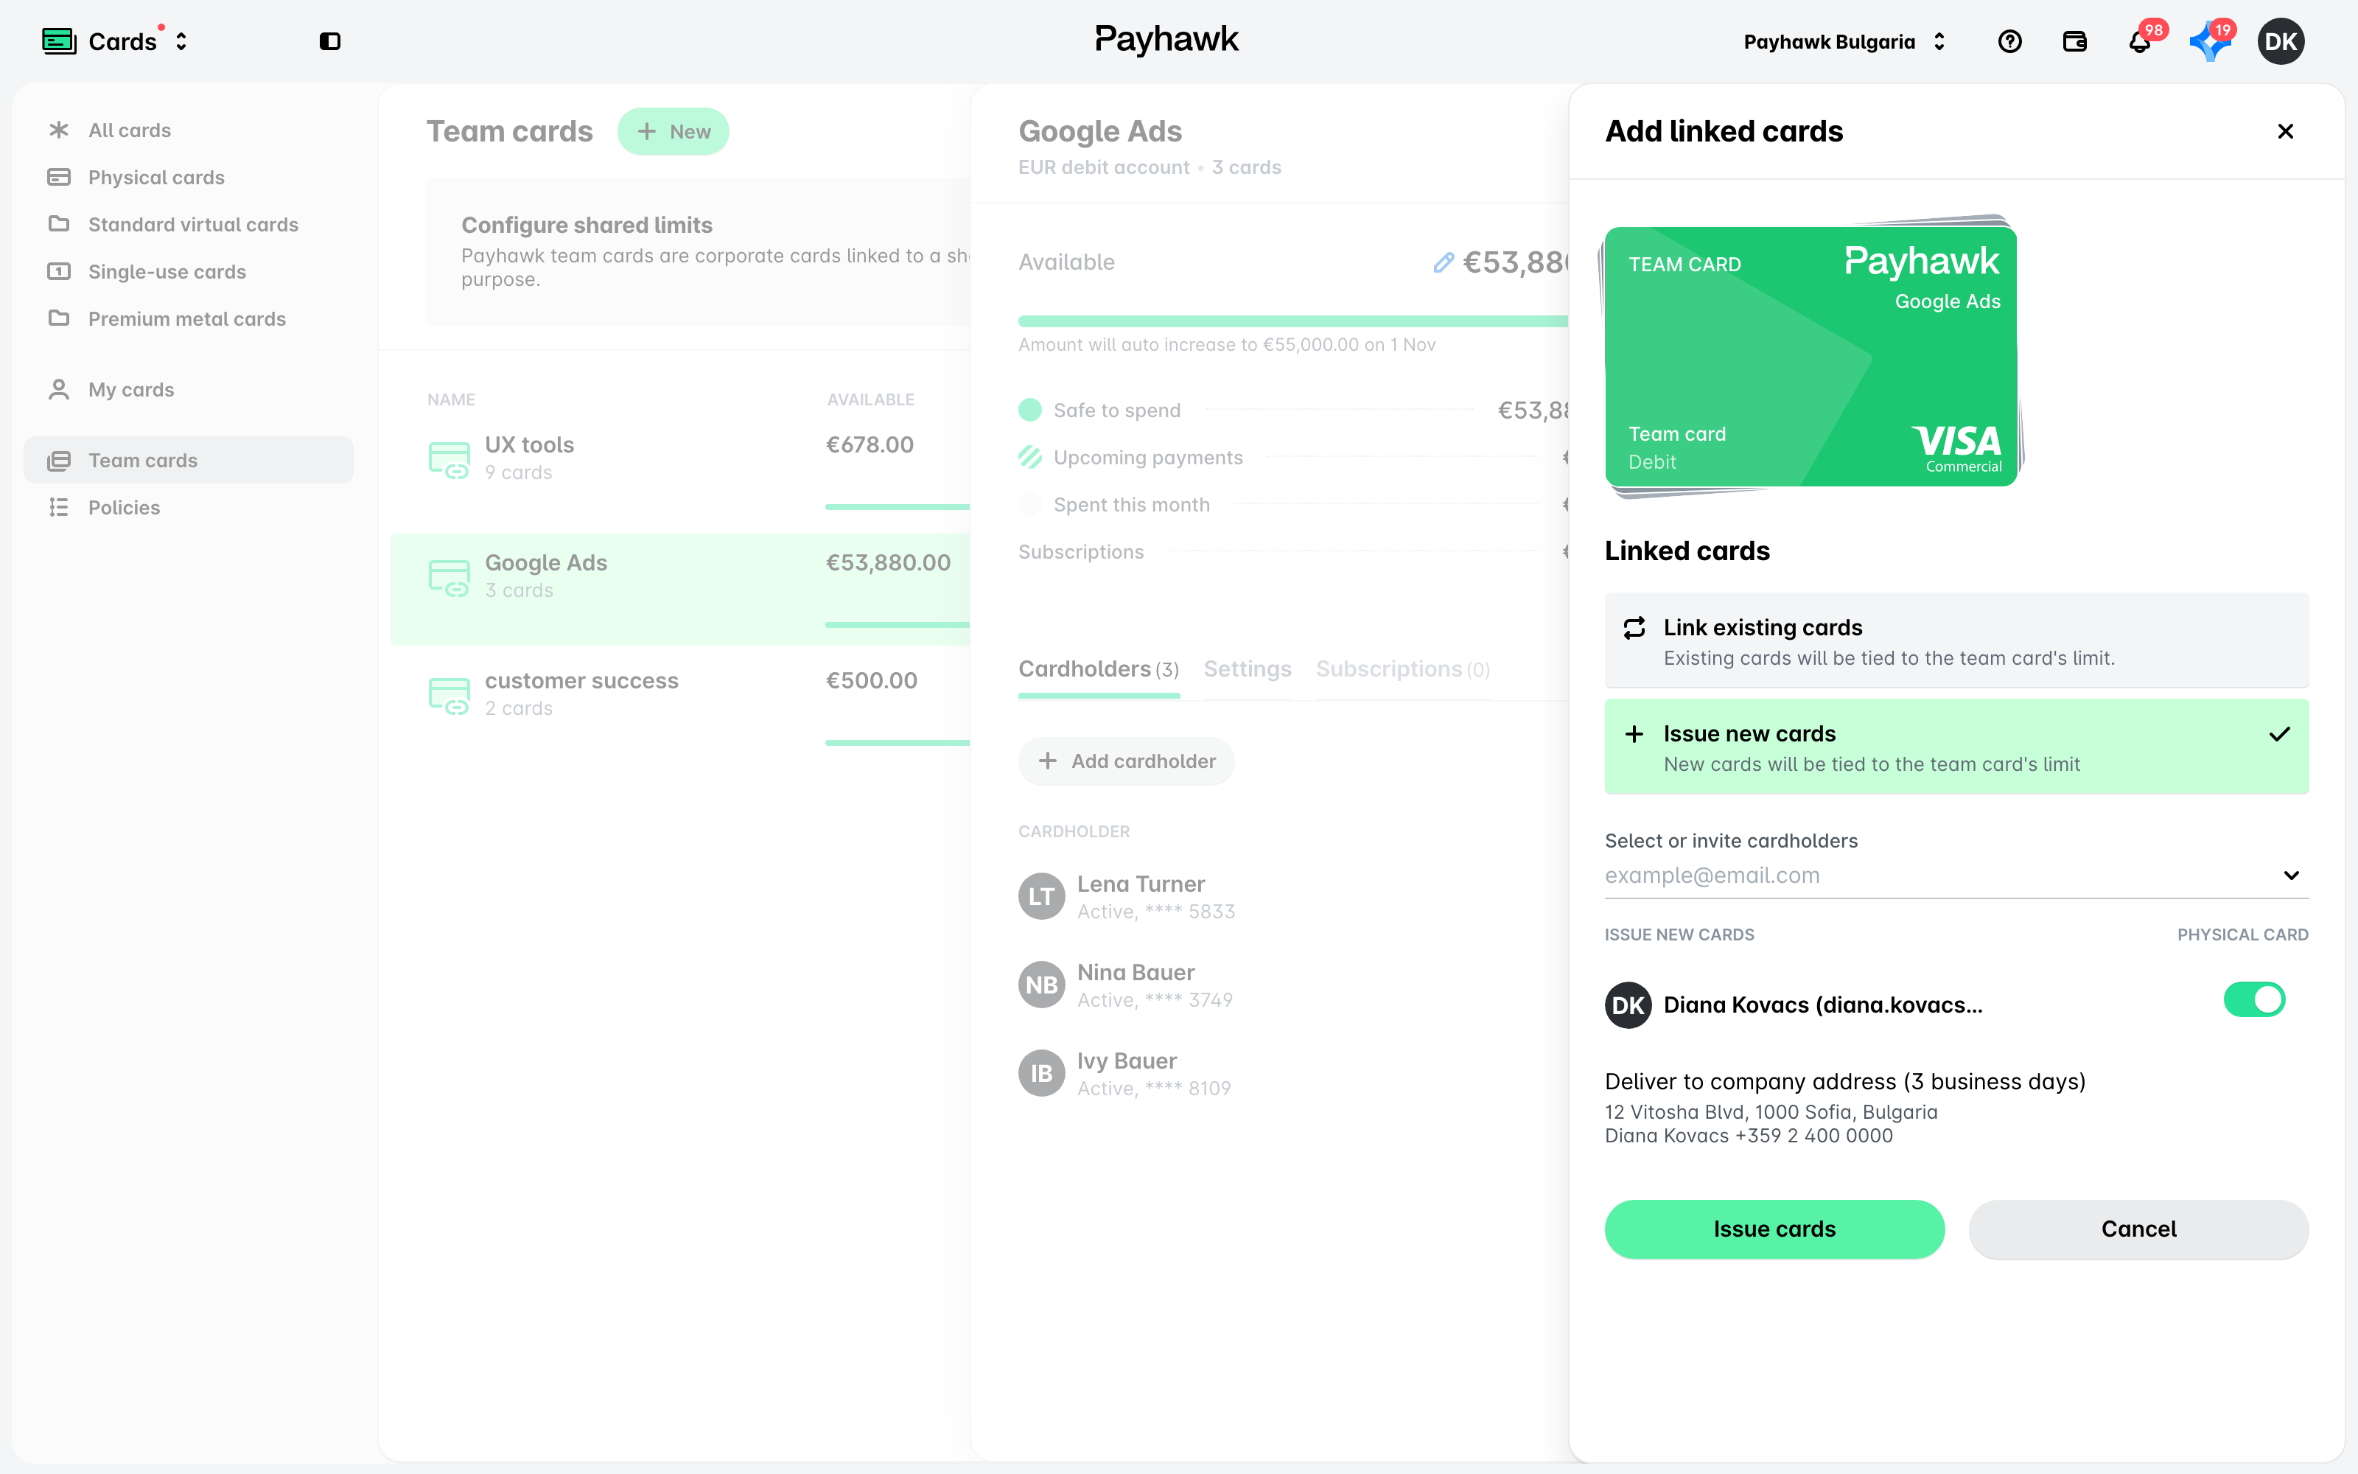Open notifications bell with 98 badge

click(x=2140, y=41)
